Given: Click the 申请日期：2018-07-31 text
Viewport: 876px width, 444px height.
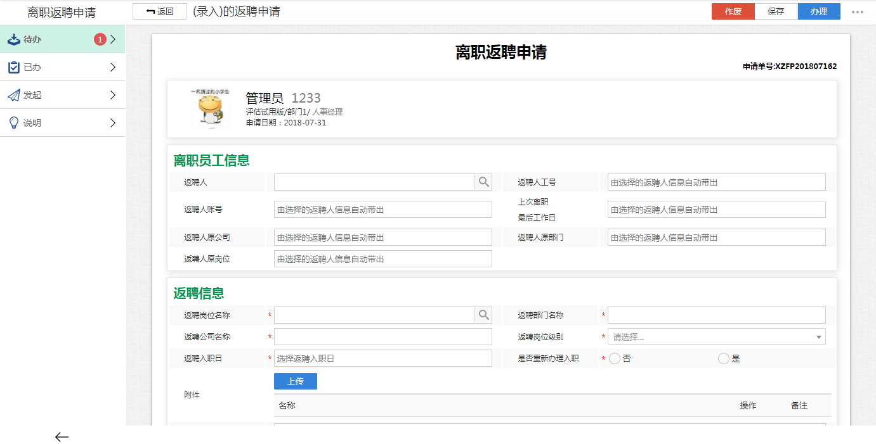Looking at the screenshot, I should point(286,123).
